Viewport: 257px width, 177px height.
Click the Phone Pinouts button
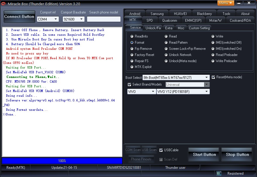pos(141,159)
